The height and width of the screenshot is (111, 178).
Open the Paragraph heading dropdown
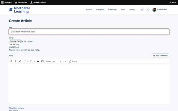point(54,61)
